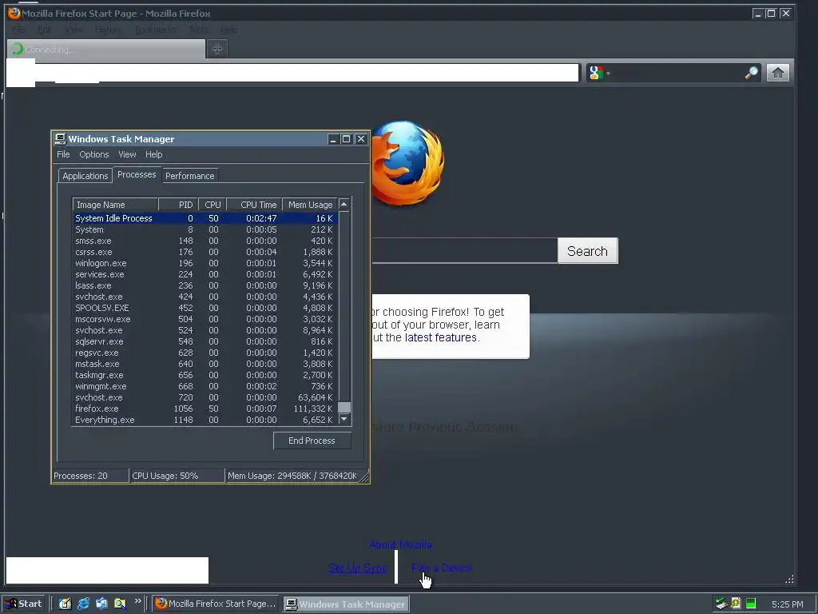The image size is (818, 614).
Task: Click the first Quick Launch icon
Action: [65, 604]
